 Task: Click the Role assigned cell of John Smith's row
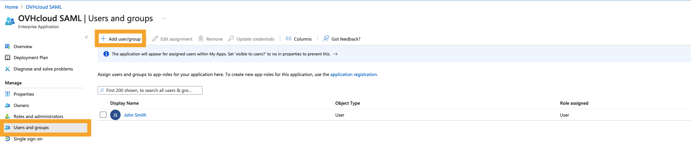(564, 115)
